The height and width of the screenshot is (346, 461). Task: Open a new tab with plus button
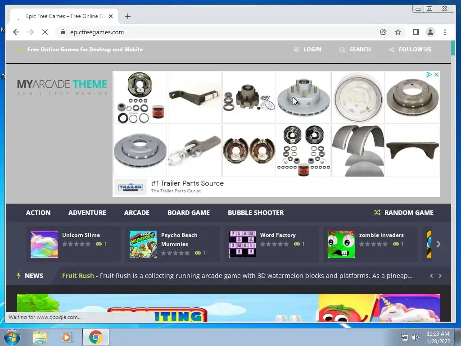[127, 16]
